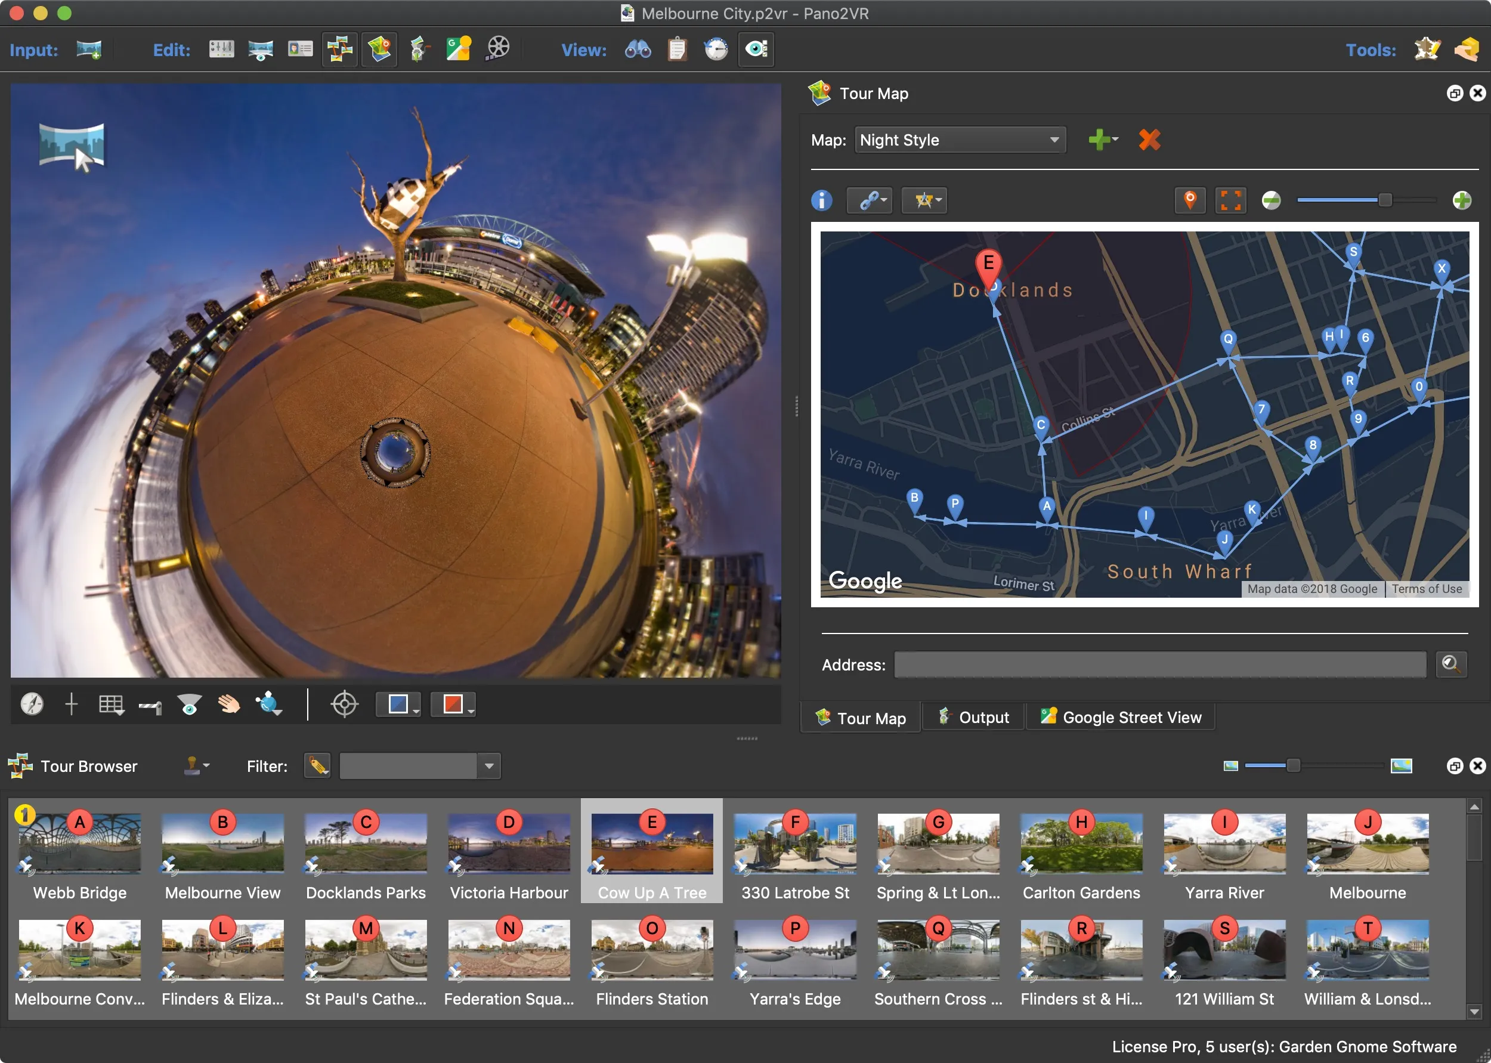
Task: Switch to Google Street View tab
Action: 1121,718
